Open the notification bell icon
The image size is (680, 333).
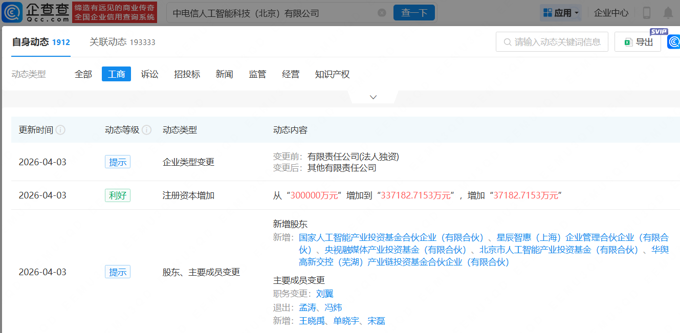click(669, 12)
